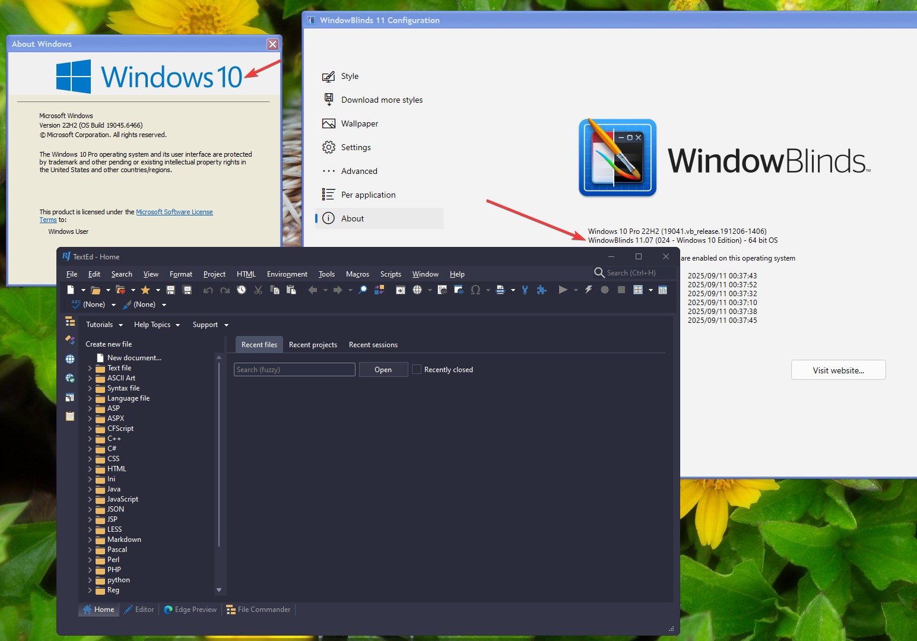Open the Microsoft Software License Terms link
Viewport: 917px width, 641px height.
pos(174,212)
